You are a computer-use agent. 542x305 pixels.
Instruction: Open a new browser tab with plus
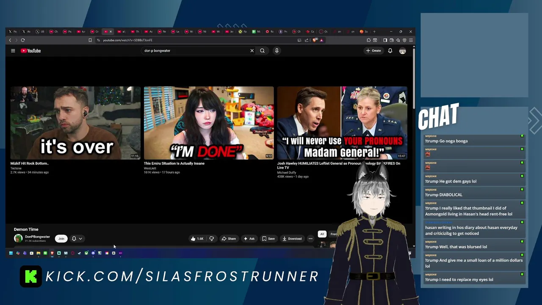(x=374, y=31)
